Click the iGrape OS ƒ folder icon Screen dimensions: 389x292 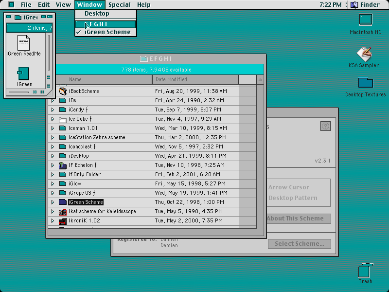(x=63, y=193)
